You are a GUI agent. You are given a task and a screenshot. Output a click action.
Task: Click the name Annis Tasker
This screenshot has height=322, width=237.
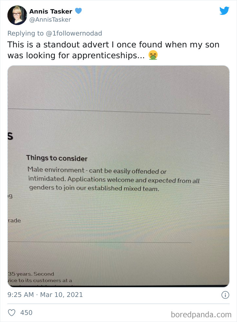(x=49, y=11)
